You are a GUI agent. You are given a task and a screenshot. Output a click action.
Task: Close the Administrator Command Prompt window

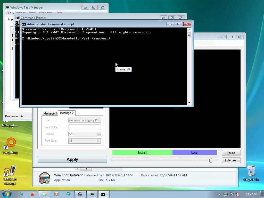tap(187, 24)
